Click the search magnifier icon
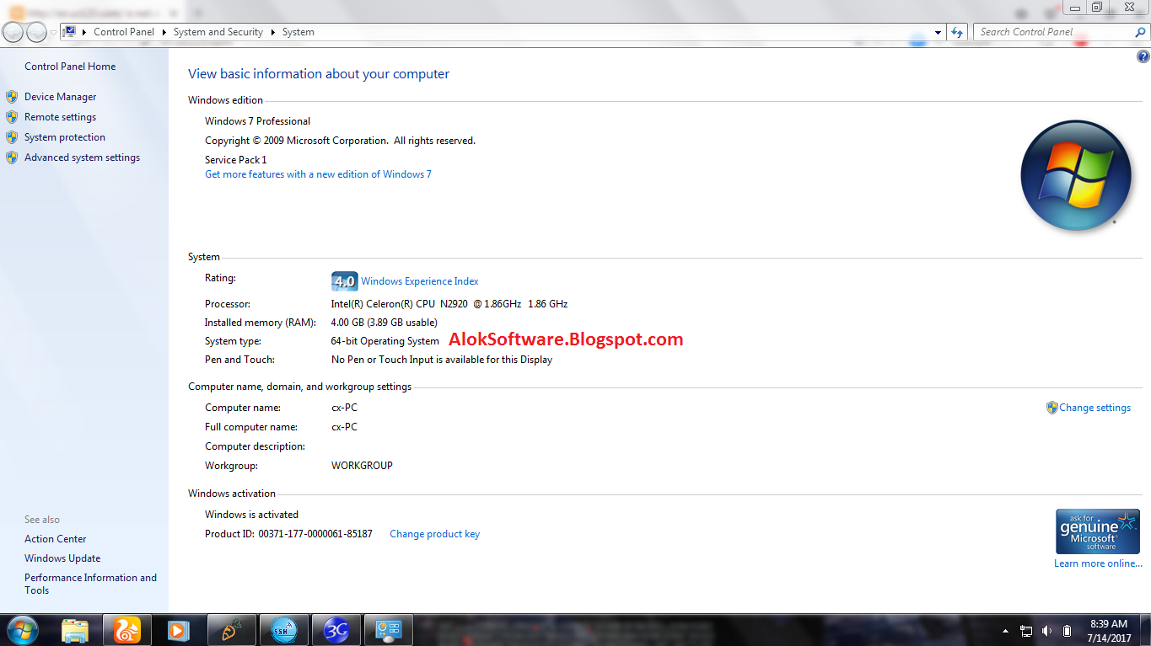Viewport: 1151px width, 646px height. point(1141,32)
